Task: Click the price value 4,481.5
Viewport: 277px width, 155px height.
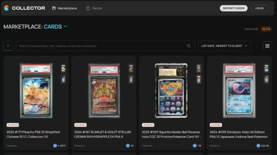Action: [62, 146]
